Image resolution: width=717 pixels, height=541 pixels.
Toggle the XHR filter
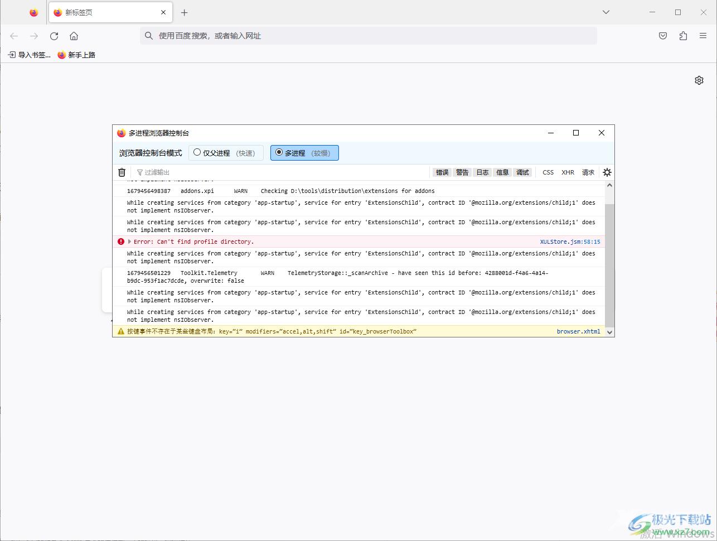(x=568, y=172)
